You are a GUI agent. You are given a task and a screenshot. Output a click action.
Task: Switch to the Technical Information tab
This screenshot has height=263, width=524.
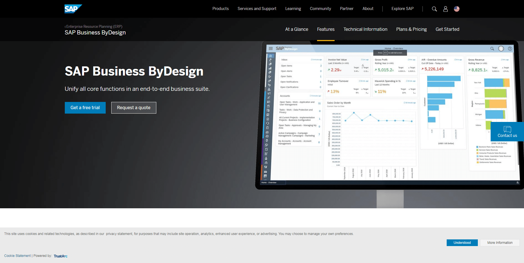point(365,29)
